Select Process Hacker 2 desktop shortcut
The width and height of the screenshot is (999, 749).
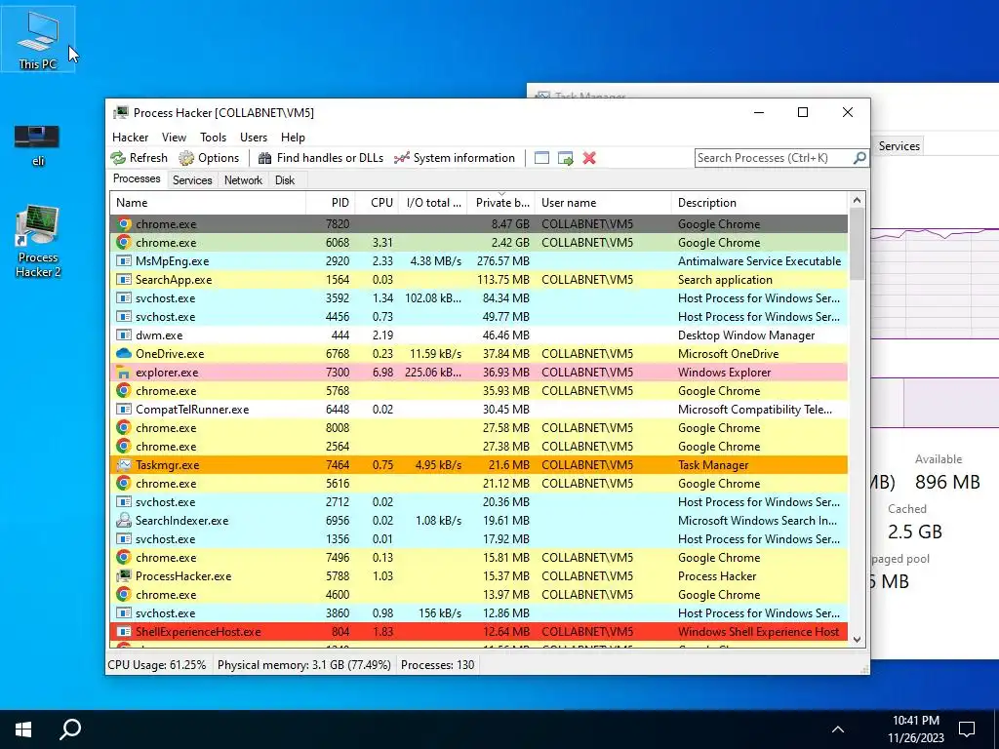click(x=38, y=242)
